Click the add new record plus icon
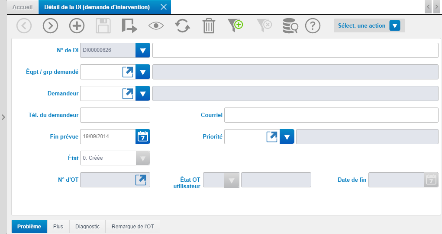Screen dimensions: 442x234 [77, 26]
